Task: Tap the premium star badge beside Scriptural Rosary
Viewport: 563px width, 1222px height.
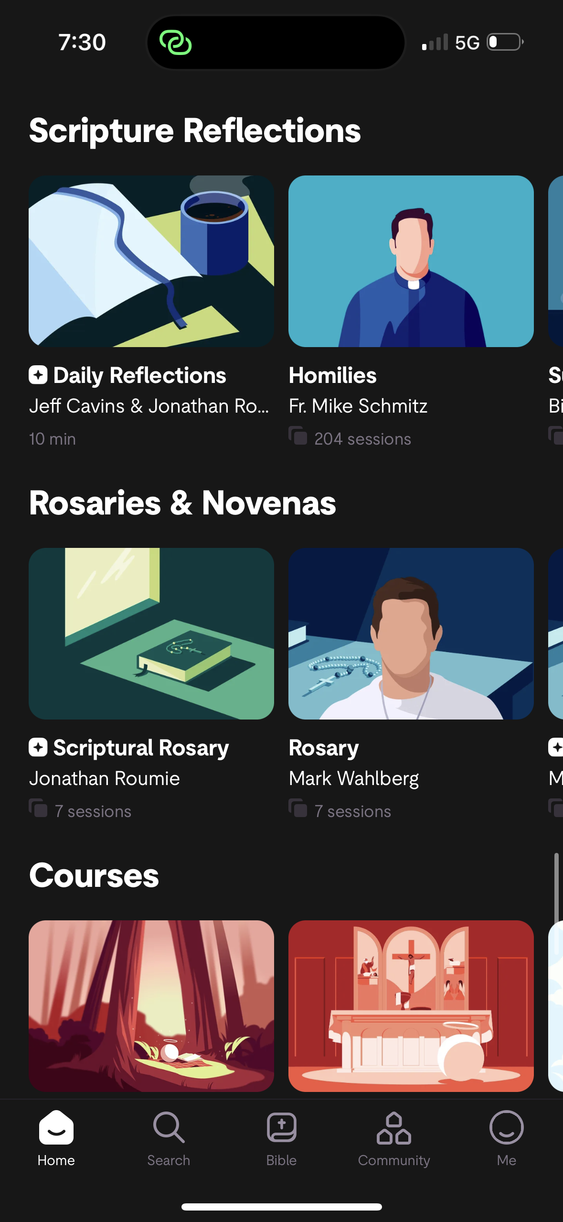Action: 38,747
